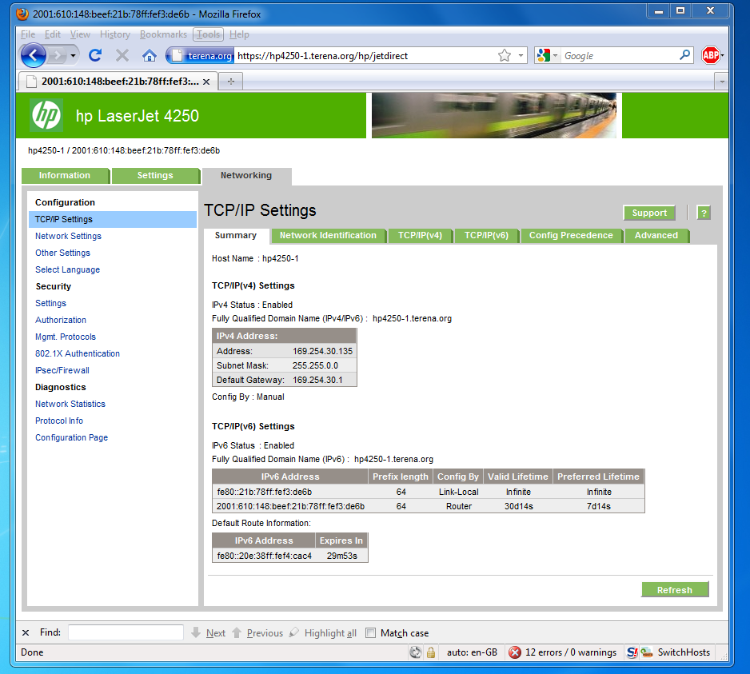Screen dimensions: 750x674
Task: Open the Google search engine dropdown
Action: [549, 55]
